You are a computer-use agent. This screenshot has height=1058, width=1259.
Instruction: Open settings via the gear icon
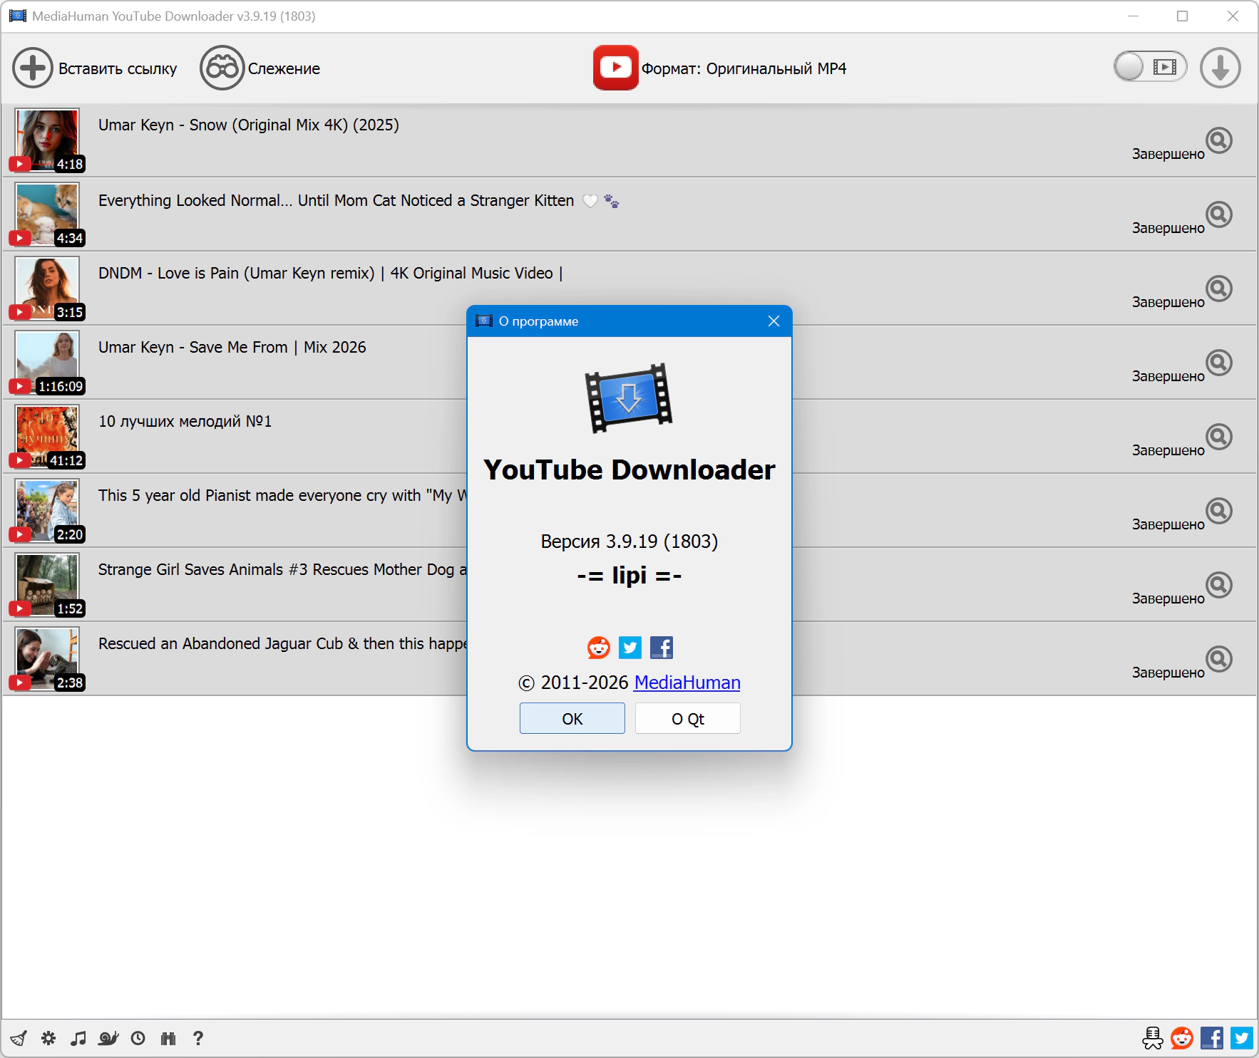point(48,1038)
